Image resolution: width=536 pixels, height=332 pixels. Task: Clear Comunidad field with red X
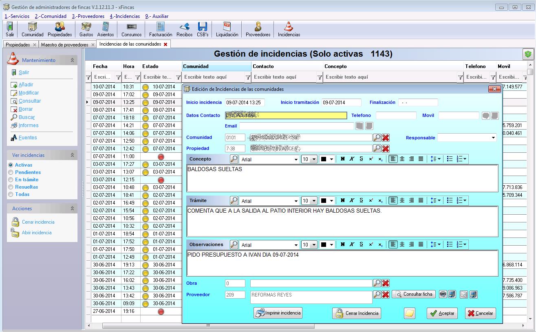pos(386,138)
